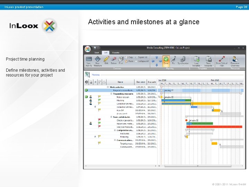Click the person icon on Advertising material row
The image size is (249, 187).
(91, 123)
